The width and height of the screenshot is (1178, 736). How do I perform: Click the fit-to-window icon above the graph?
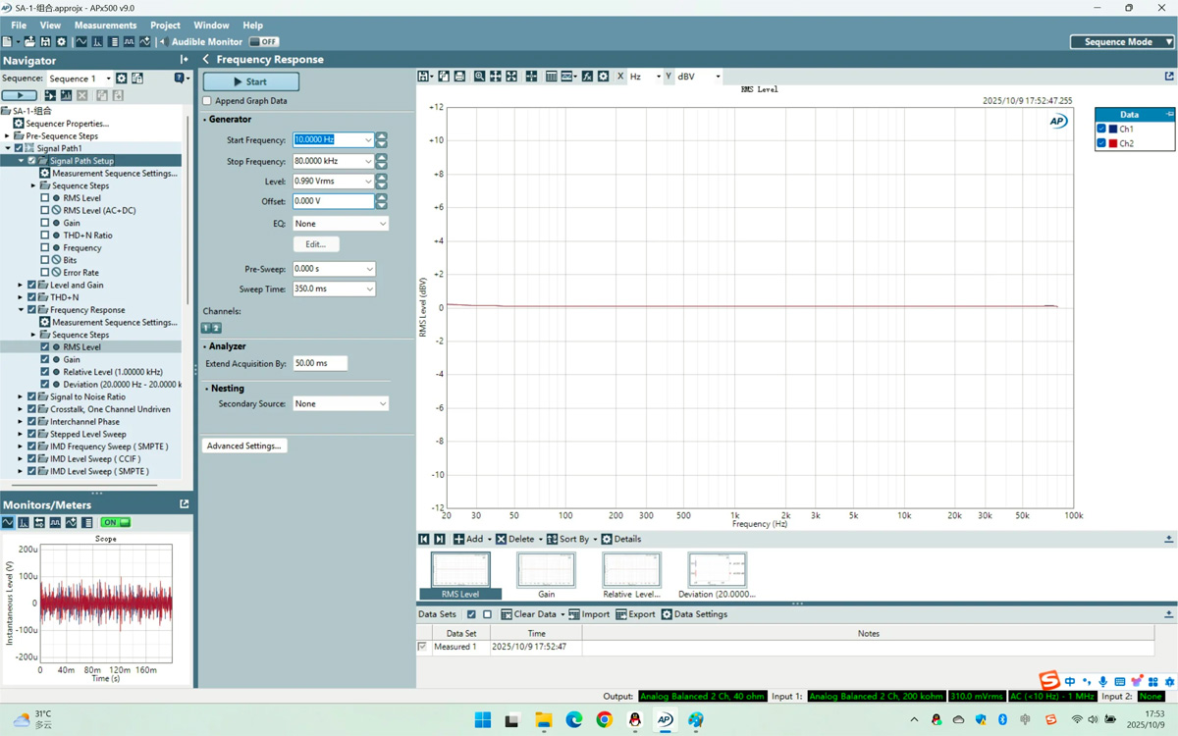[x=510, y=76]
